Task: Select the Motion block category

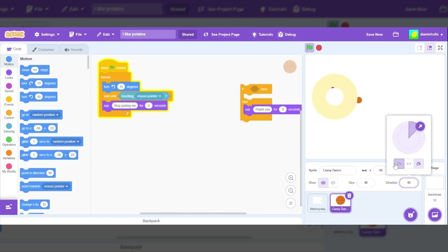Action: (x=9, y=61)
